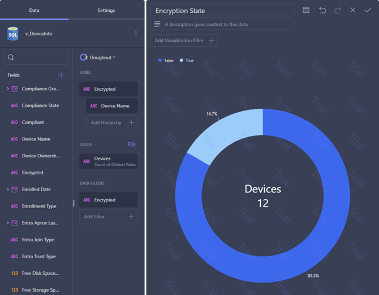Switch to the Settings tab

pos(106,10)
